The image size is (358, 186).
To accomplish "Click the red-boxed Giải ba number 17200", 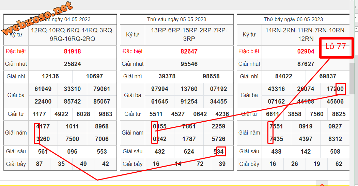I will click(x=335, y=89).
